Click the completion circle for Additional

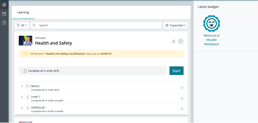point(182,109)
